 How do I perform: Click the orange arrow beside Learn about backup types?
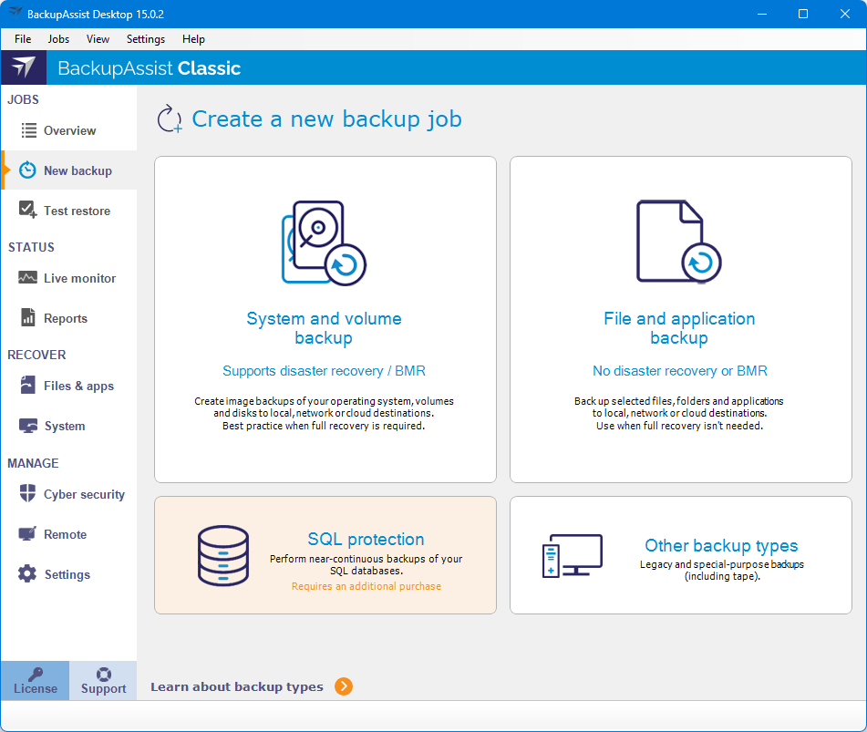[x=344, y=686]
